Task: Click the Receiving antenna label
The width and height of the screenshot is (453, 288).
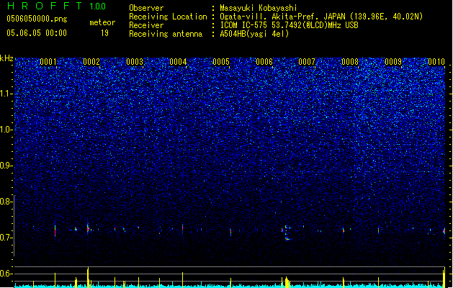Action: tap(166, 34)
